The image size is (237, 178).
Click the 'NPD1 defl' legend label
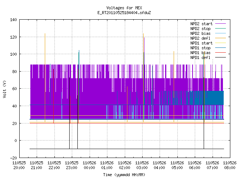tap(200, 58)
